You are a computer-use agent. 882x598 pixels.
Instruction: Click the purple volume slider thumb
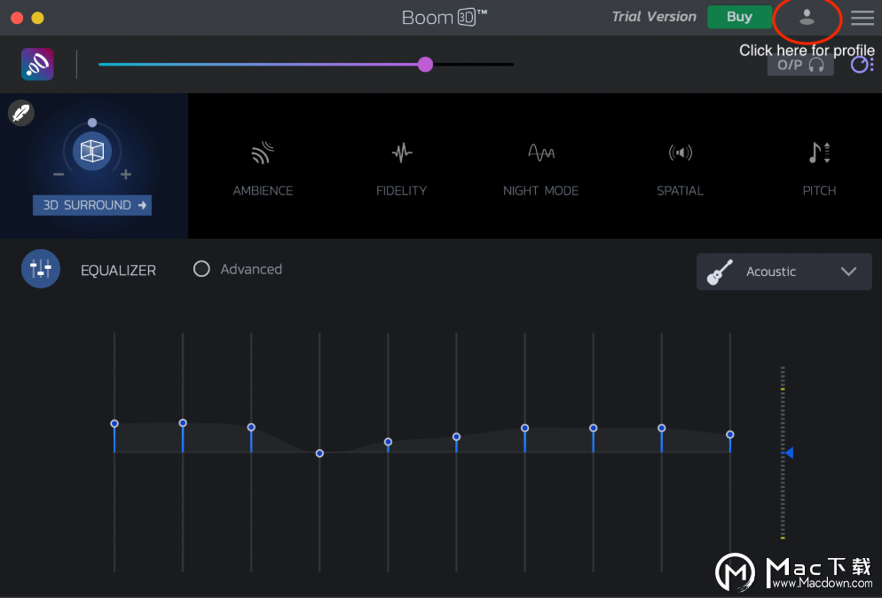pyautogui.click(x=425, y=64)
